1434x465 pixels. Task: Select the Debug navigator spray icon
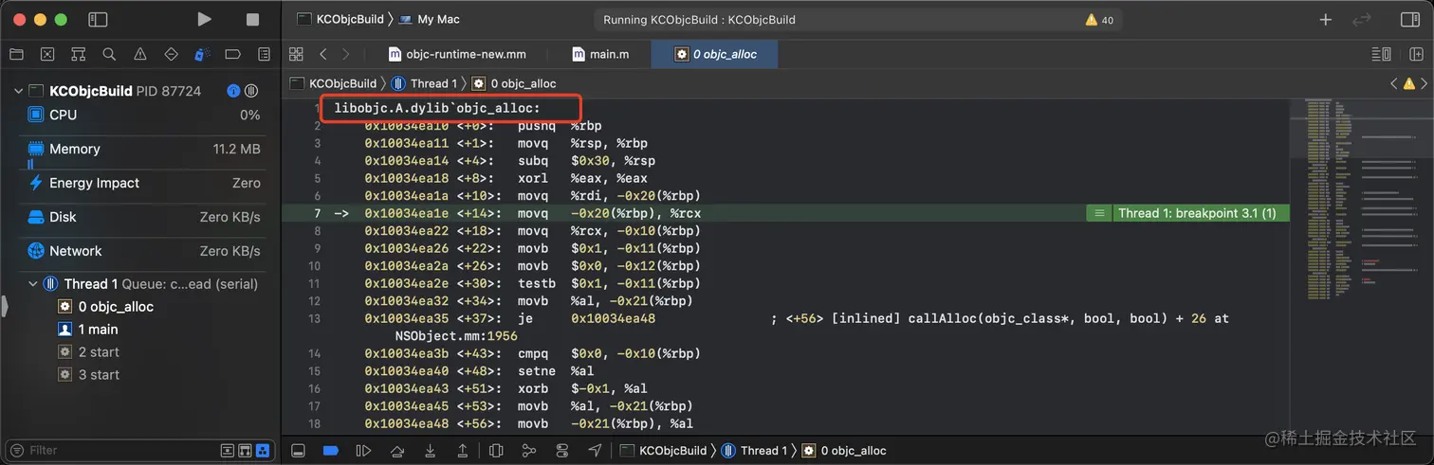click(x=202, y=54)
